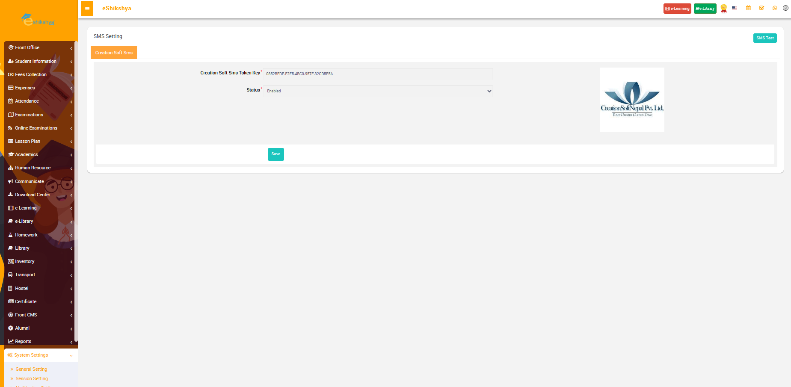Open the task checklist icon in header

pos(761,8)
